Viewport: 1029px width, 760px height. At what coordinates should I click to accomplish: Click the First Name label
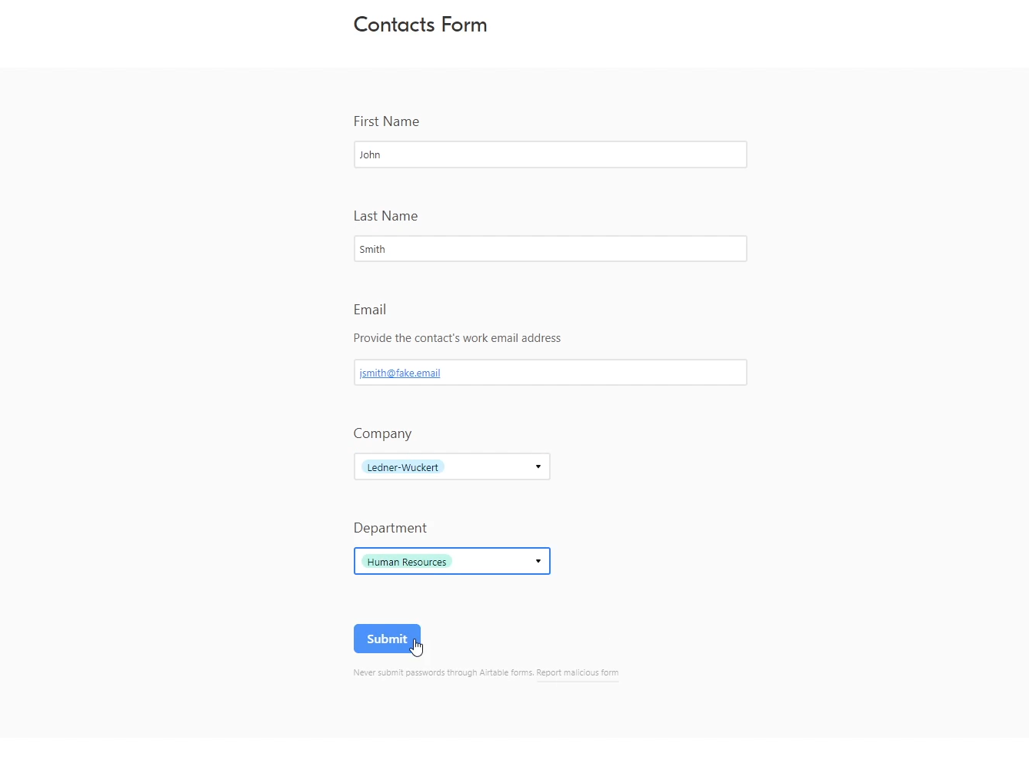click(386, 121)
